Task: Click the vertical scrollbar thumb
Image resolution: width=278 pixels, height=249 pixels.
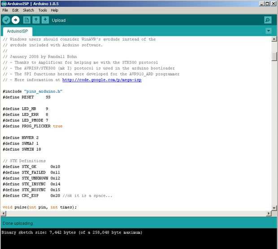Action: tap(274, 56)
